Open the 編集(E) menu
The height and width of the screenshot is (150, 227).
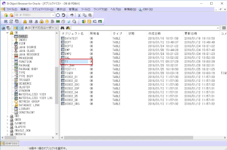pos(25,9)
